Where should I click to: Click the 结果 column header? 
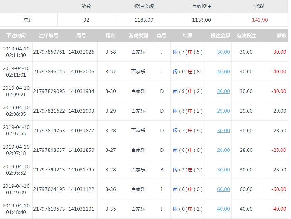coord(188,35)
